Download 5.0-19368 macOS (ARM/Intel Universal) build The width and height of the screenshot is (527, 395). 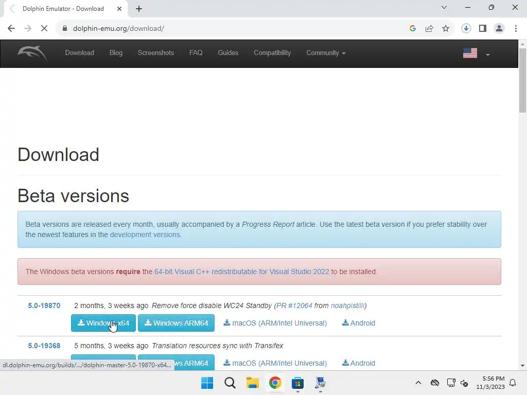pos(275,363)
